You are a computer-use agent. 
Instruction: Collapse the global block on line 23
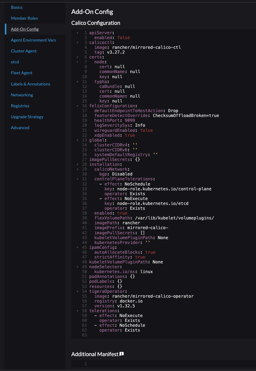[x=77, y=140]
